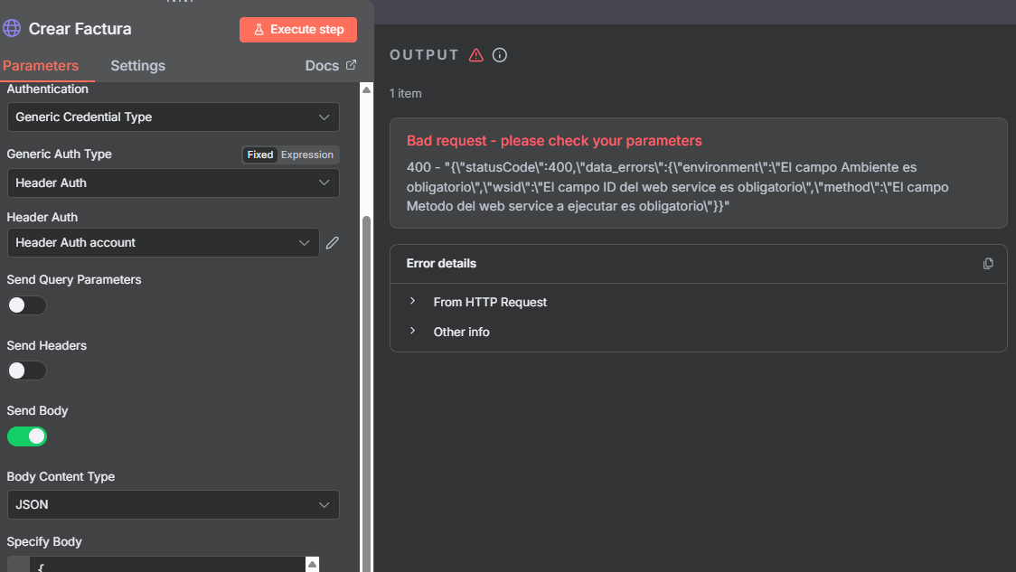
Task: Click the red warning triangle next to OUTPUT
Action: (x=476, y=55)
